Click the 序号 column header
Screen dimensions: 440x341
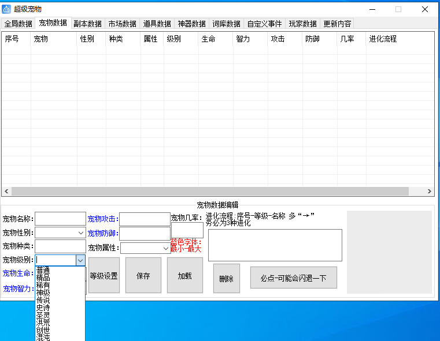click(x=16, y=39)
